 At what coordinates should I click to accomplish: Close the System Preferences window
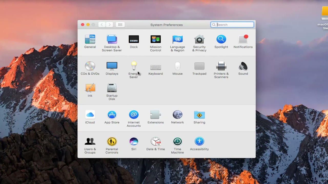pos(83,25)
